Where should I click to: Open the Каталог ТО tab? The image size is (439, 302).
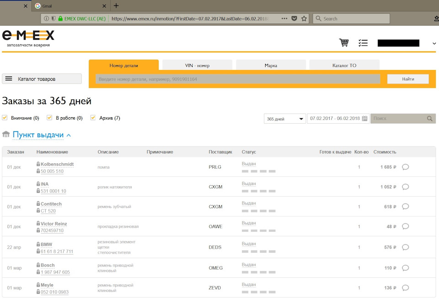coord(344,65)
